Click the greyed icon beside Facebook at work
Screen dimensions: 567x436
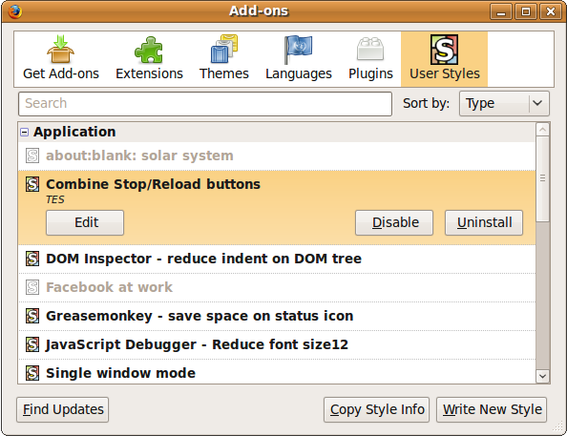coord(32,287)
